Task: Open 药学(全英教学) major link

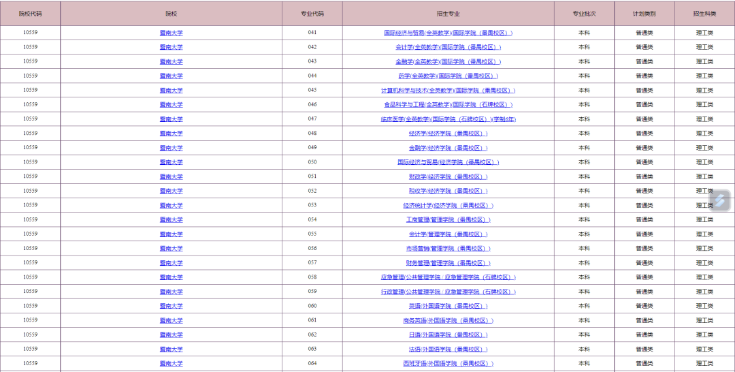Action: (448, 76)
